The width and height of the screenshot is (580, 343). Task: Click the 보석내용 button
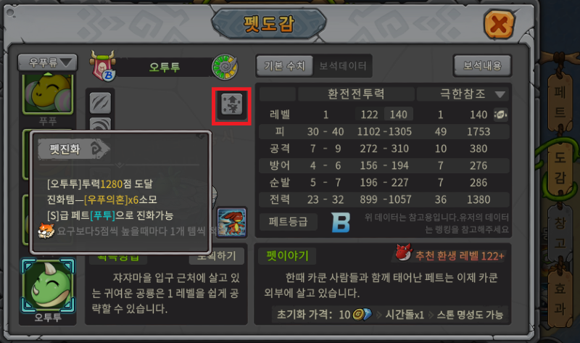point(482,66)
